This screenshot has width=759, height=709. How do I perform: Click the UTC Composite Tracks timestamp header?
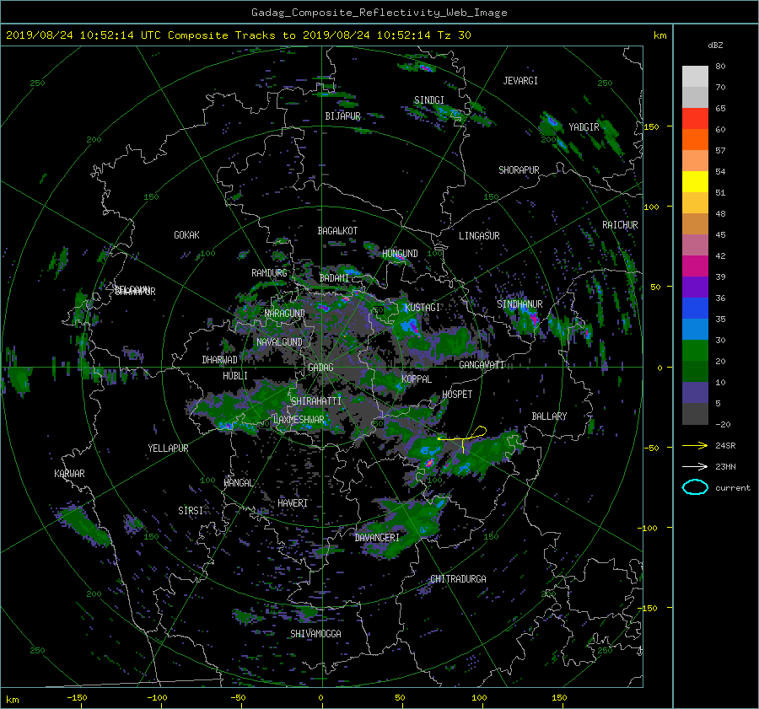pos(239,35)
